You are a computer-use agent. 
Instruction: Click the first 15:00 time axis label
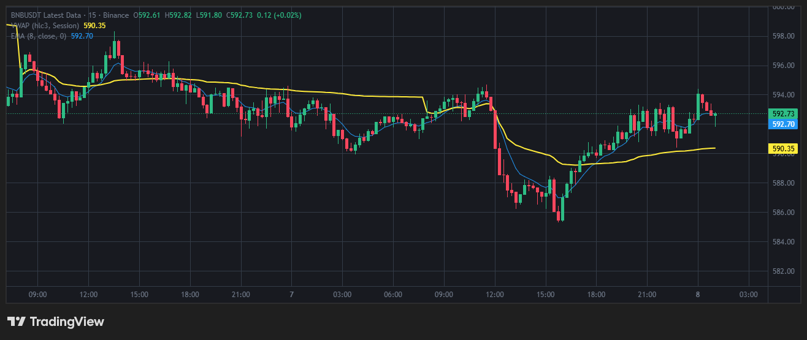click(139, 295)
